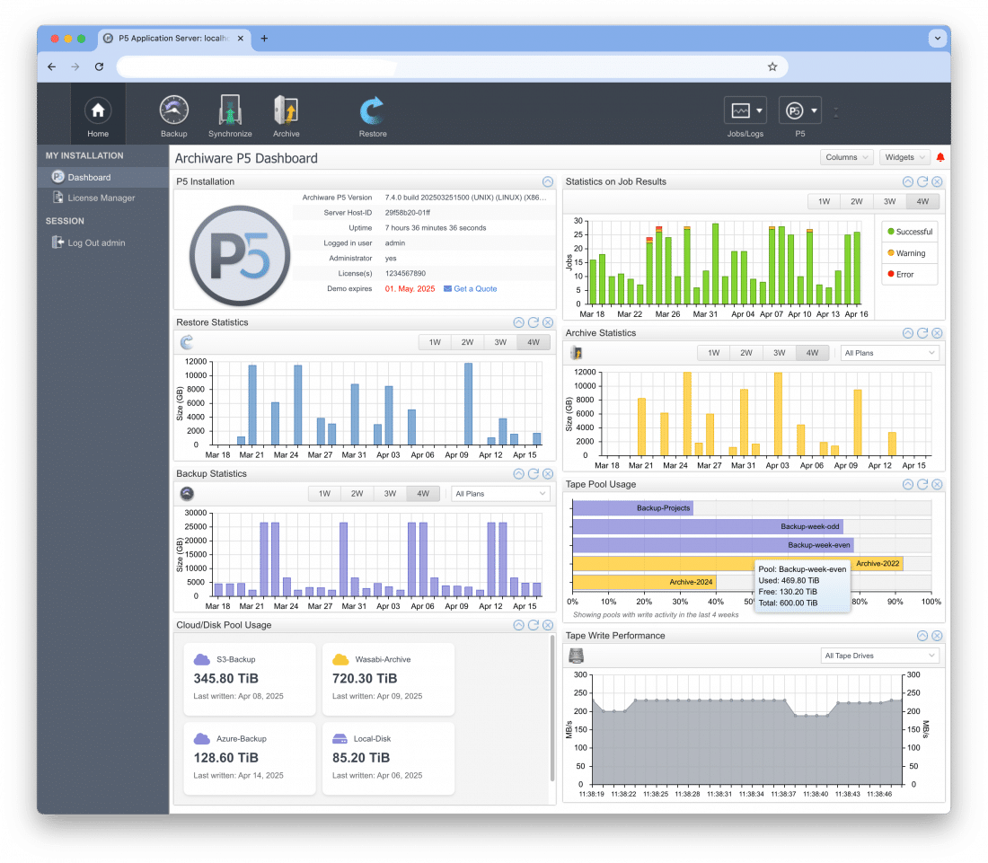This screenshot has height=863, width=988.
Task: Click the notification bell icon
Action: coord(939,155)
